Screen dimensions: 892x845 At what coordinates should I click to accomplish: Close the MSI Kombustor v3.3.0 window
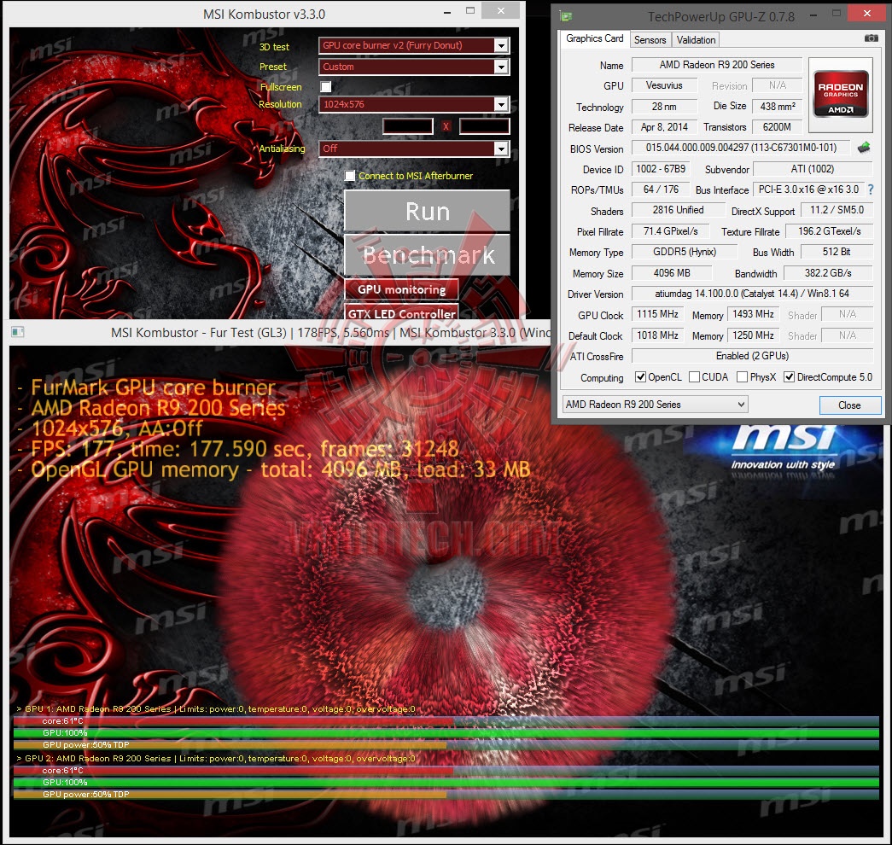(x=500, y=10)
